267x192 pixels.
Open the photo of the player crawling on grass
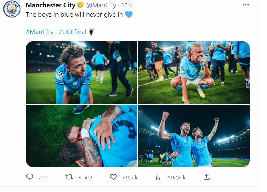point(82,72)
